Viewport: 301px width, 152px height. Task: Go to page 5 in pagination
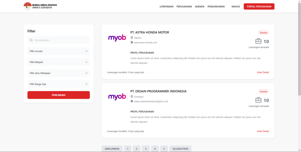click(x=164, y=149)
